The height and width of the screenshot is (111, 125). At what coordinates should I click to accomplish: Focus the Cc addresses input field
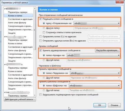click(x=104, y=37)
